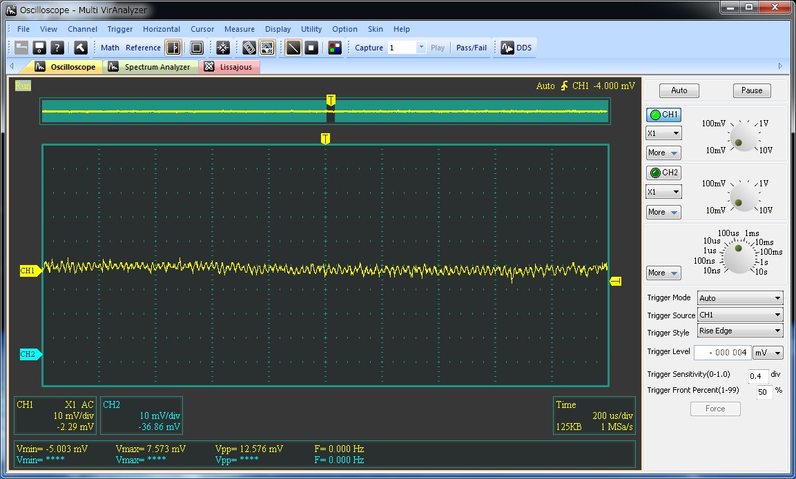Open the Trigger Mode dropdown
Image resolution: width=796 pixels, height=479 pixels.
click(x=739, y=298)
